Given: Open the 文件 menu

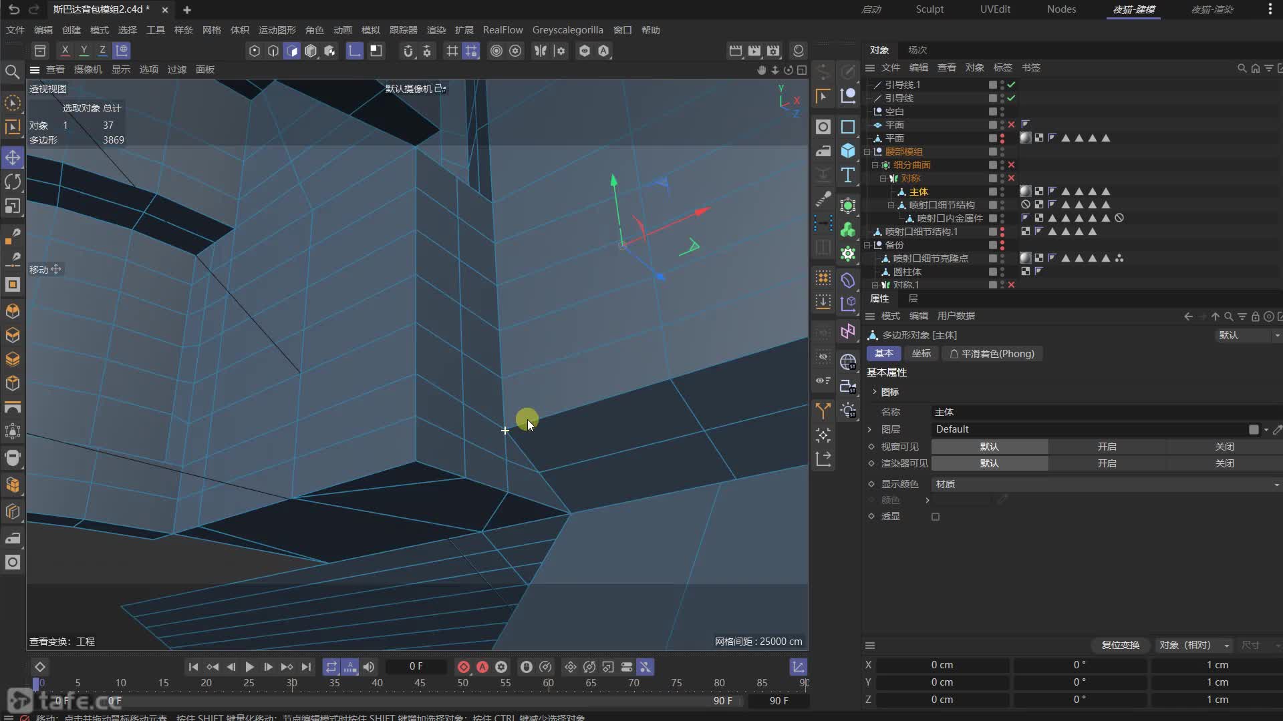Looking at the screenshot, I should coord(15,30).
